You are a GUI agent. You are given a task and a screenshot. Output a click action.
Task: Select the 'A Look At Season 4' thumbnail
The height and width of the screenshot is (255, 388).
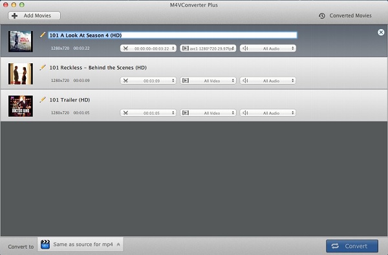(x=21, y=41)
